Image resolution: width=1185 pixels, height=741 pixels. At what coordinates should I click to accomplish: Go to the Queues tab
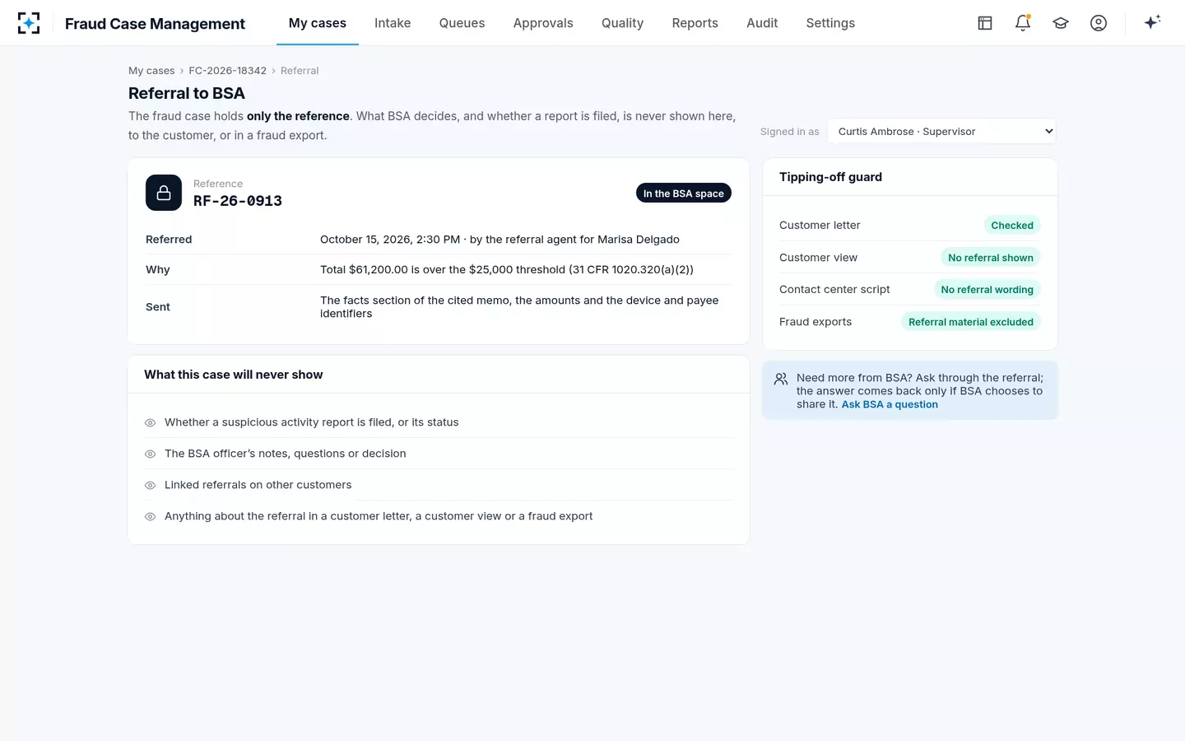(462, 23)
